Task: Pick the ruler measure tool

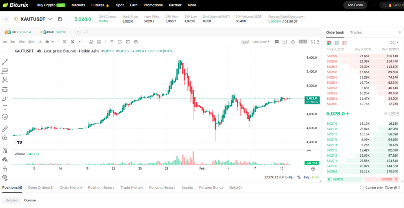Action: click(5, 129)
